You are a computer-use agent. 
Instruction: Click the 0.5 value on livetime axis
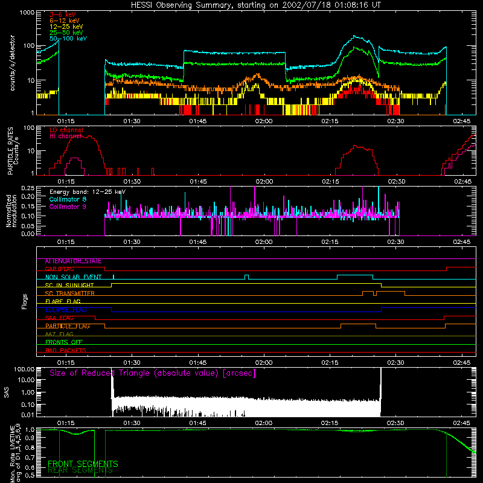(30, 476)
